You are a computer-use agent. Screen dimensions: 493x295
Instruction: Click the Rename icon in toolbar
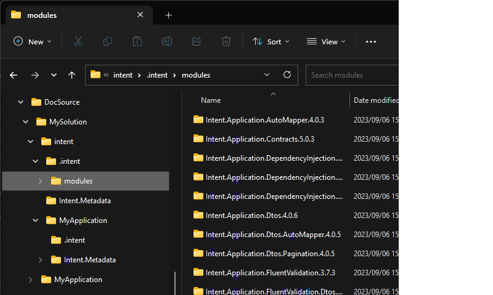[166, 41]
